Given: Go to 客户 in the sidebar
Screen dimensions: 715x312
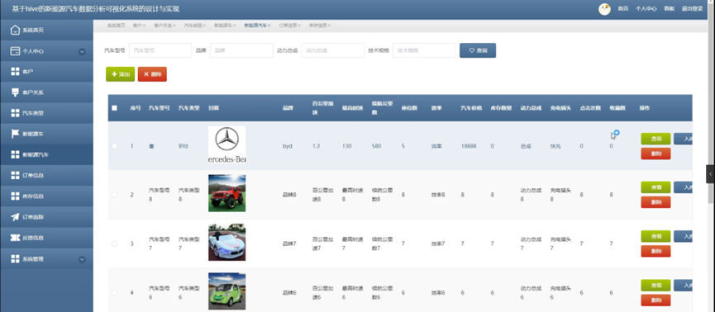Looking at the screenshot, I should 46,72.
